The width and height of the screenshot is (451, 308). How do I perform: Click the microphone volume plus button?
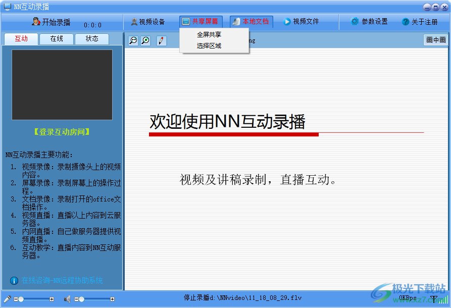tap(52, 299)
